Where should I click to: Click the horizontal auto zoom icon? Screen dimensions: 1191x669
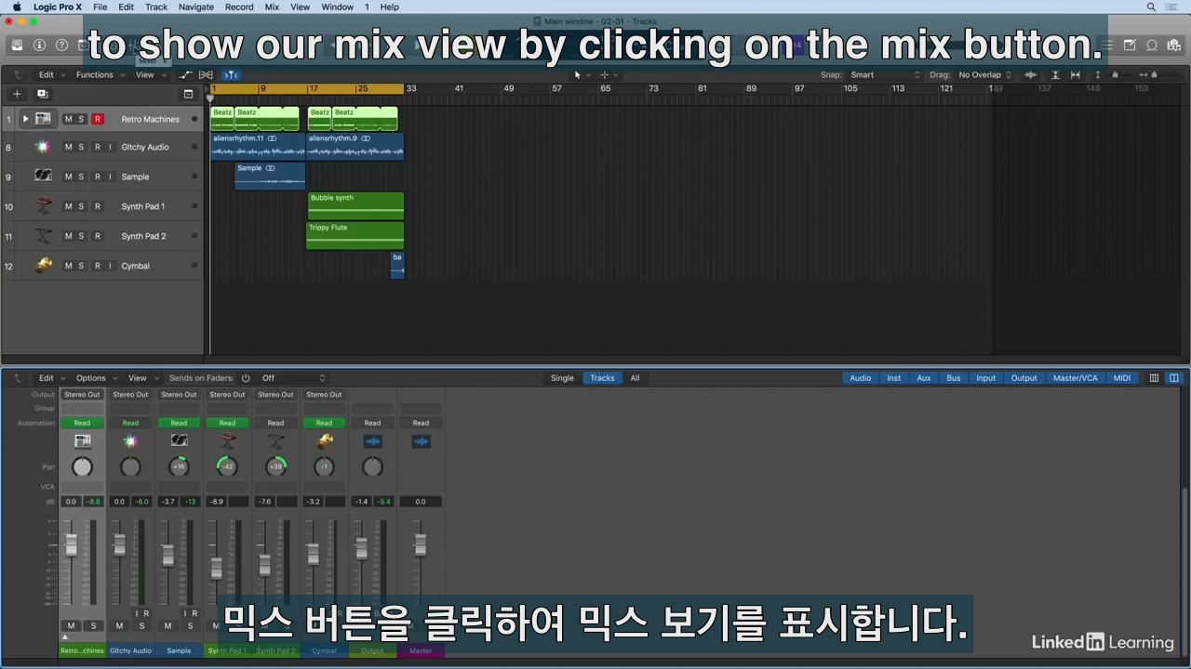pyautogui.click(x=1075, y=74)
